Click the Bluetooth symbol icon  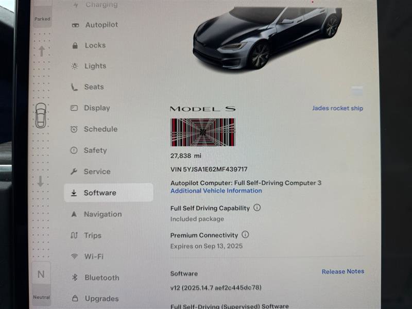pos(75,277)
